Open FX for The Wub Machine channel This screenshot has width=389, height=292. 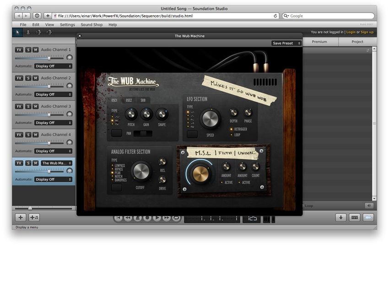[19, 163]
